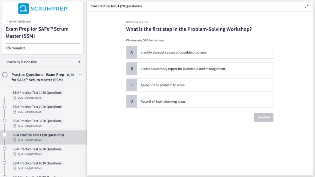Select answer A about root causes
The height and width of the screenshot is (177, 315).
point(200,52)
